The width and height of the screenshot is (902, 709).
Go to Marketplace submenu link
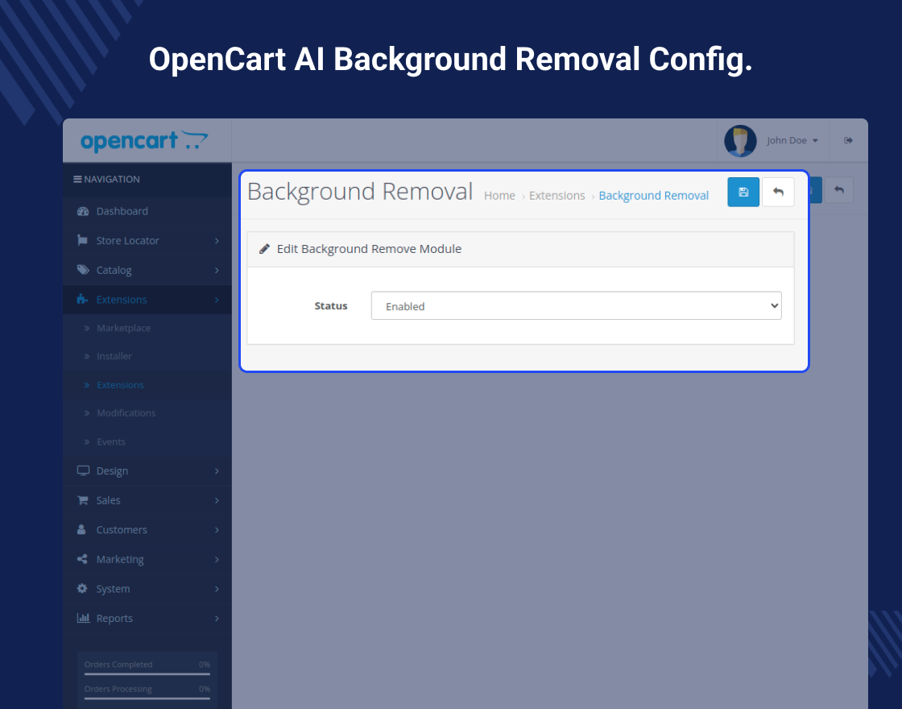click(x=123, y=328)
